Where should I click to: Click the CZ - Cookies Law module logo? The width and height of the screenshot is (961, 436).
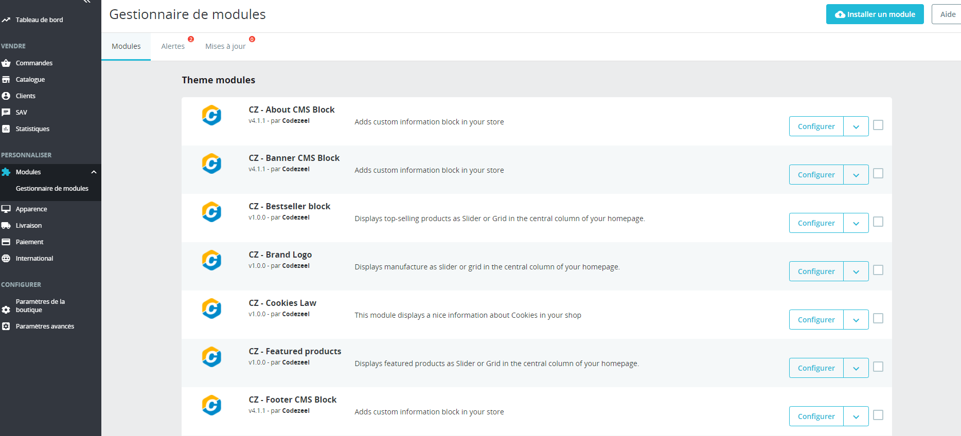pos(211,308)
